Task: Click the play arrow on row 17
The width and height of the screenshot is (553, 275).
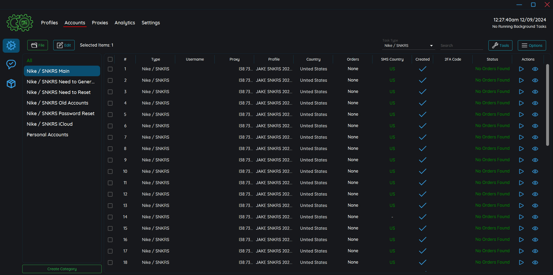Action: click(x=521, y=251)
